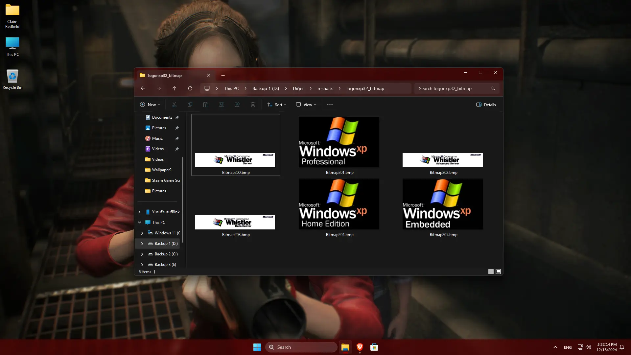This screenshot has height=355, width=631.
Task: Click the Paste clipboard icon
Action: pyautogui.click(x=206, y=105)
